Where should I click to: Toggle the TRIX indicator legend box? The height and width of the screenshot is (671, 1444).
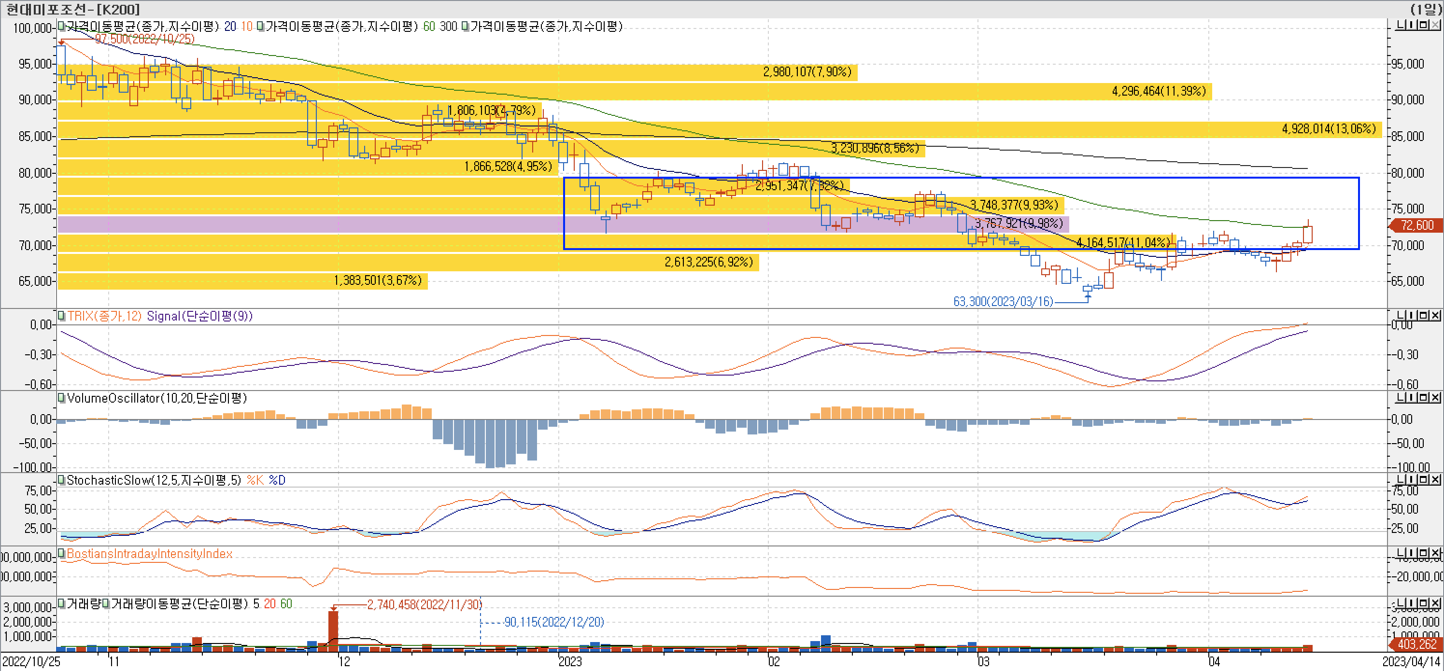tap(62, 316)
